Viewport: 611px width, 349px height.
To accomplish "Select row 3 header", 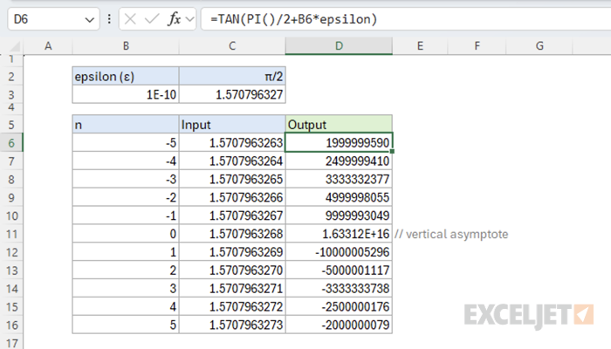I will (11, 94).
